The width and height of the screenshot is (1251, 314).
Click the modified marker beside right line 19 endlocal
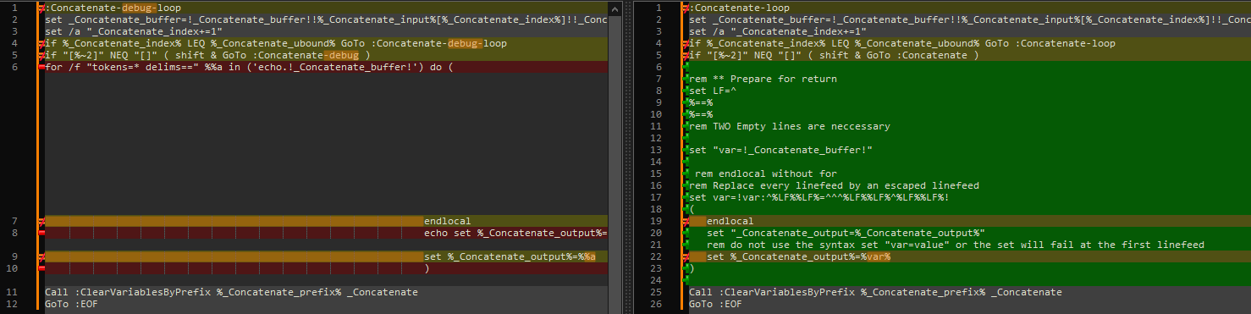point(686,221)
